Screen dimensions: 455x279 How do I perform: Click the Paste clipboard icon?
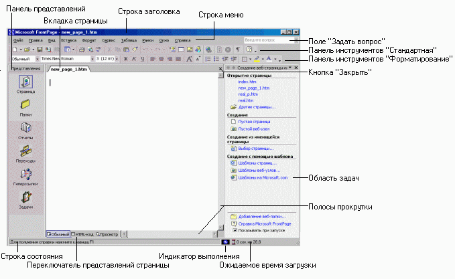126,50
